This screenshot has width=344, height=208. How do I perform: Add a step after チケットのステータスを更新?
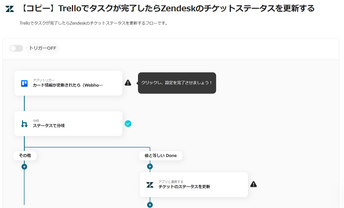click(x=150, y=205)
